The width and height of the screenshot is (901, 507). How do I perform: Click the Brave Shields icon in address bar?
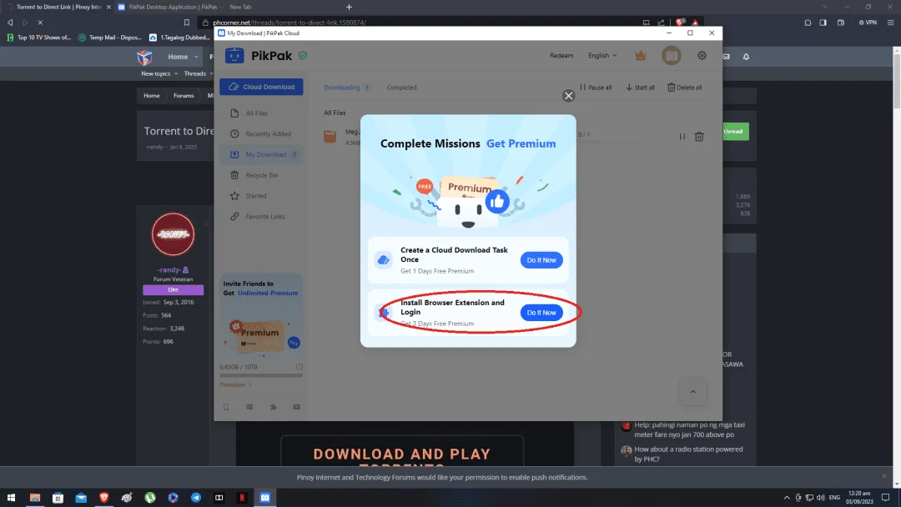(x=680, y=23)
